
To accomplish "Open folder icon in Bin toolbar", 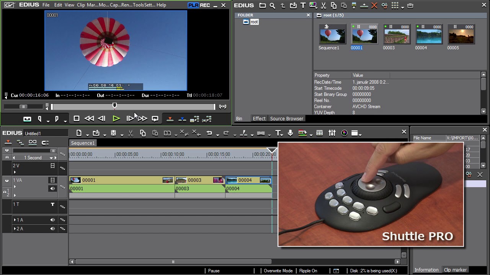I will coord(262,5).
